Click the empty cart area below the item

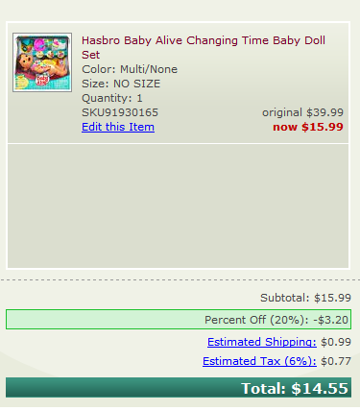(178, 205)
